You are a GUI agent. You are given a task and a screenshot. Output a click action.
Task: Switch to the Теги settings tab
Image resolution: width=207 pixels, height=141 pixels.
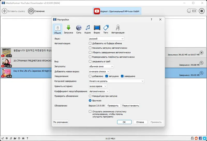coord(106,29)
